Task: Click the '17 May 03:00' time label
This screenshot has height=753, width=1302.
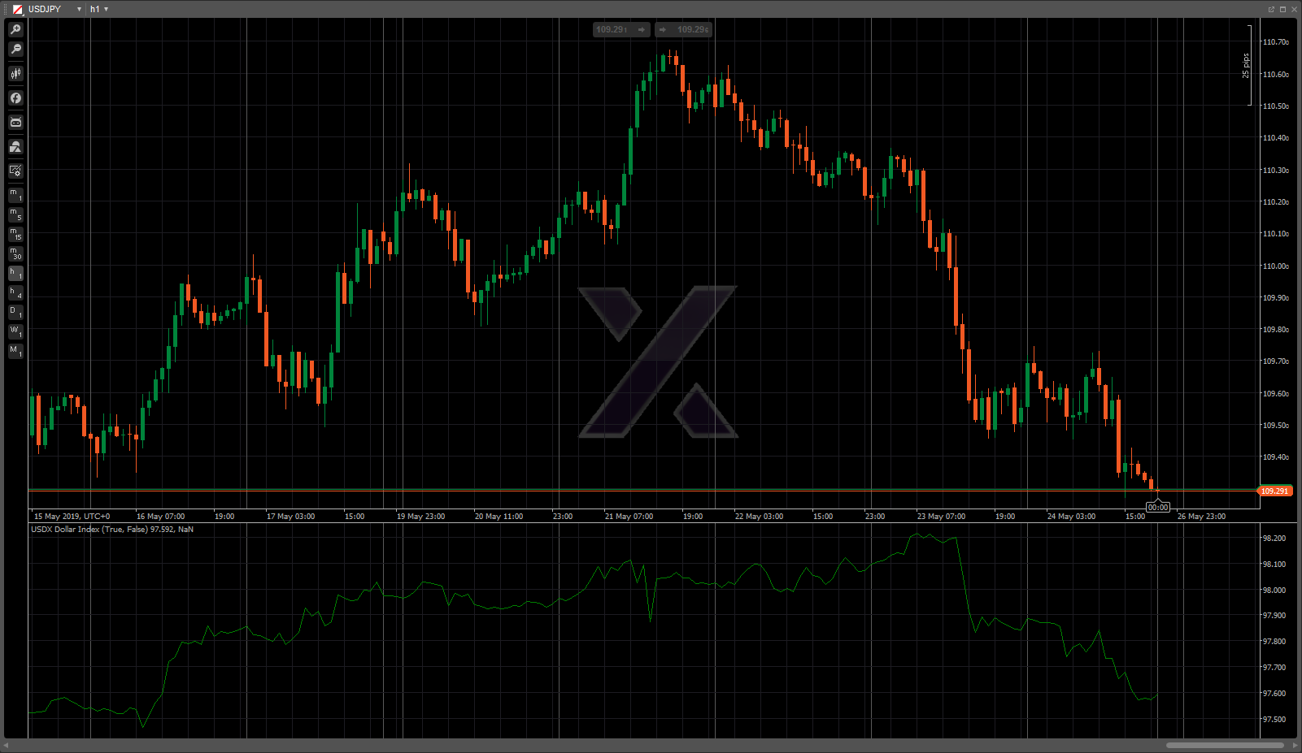Action: coord(290,517)
